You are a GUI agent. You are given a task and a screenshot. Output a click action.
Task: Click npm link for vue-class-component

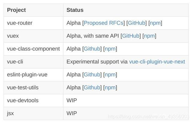pos(110,49)
